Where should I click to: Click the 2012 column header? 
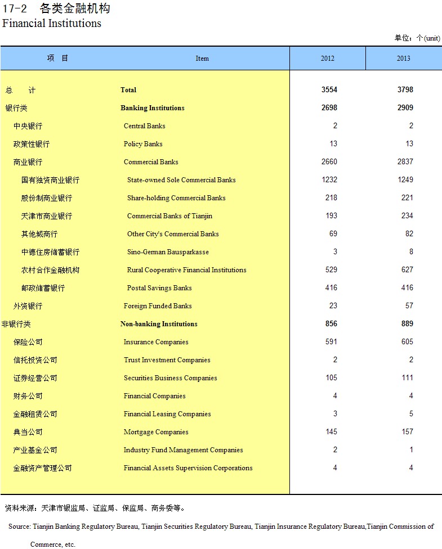pyautogui.click(x=327, y=58)
